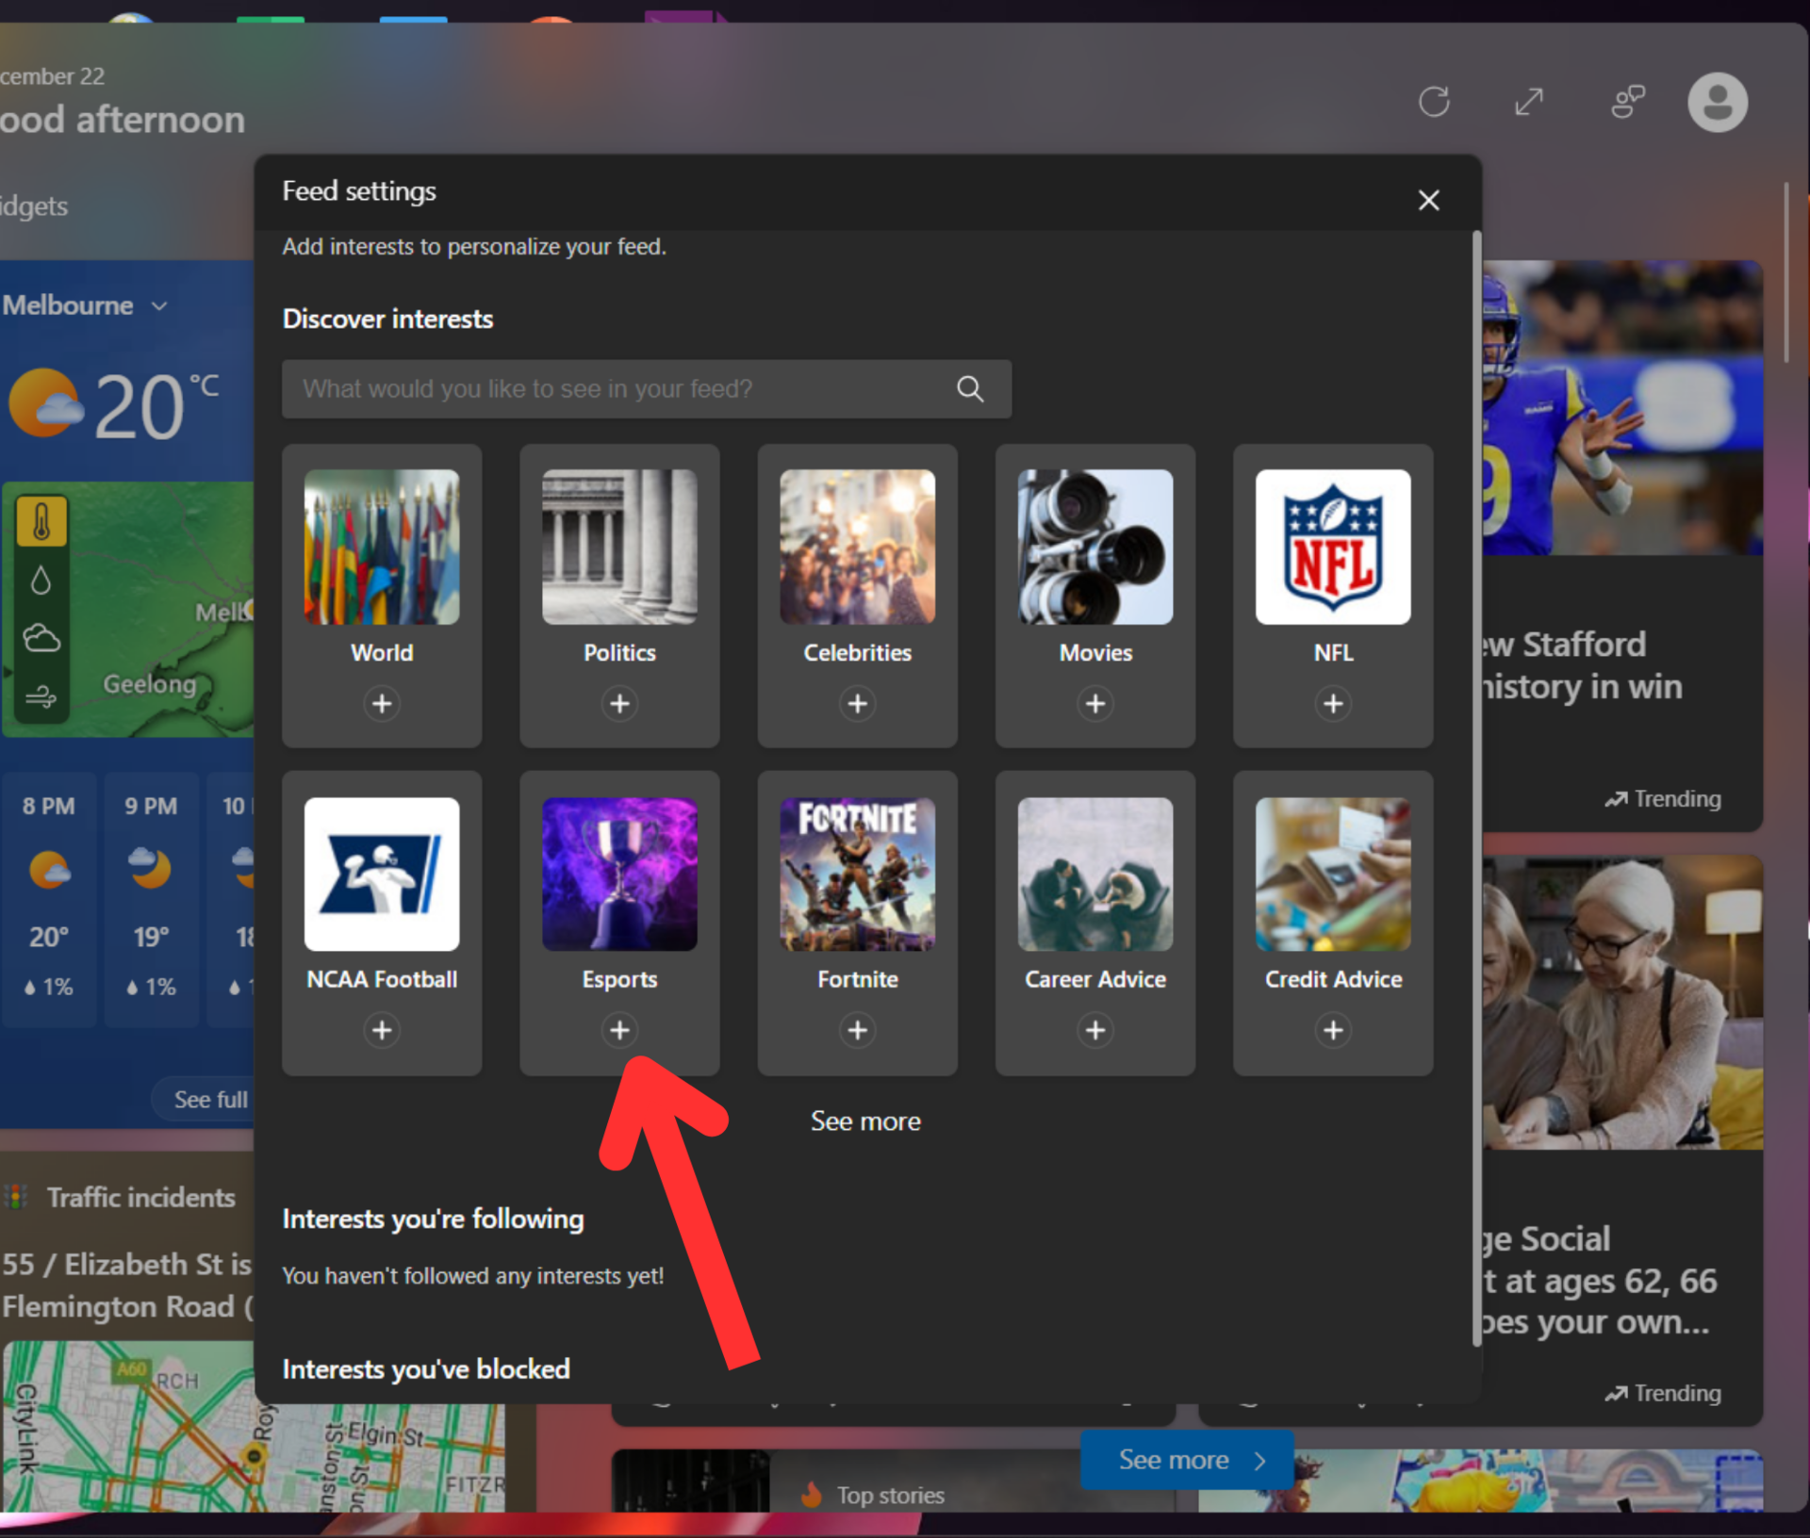Select the wind map layer icon
The image size is (1810, 1538).
(x=41, y=697)
